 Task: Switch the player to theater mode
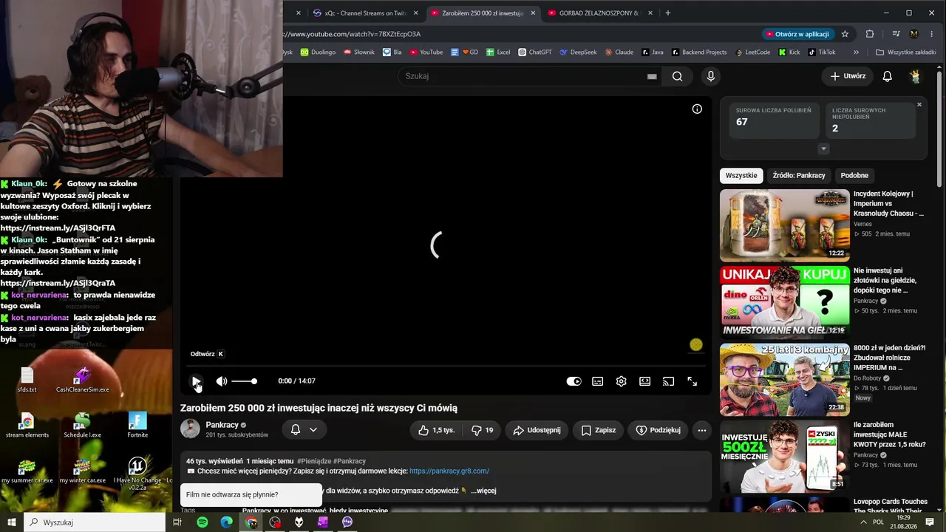[644, 381]
